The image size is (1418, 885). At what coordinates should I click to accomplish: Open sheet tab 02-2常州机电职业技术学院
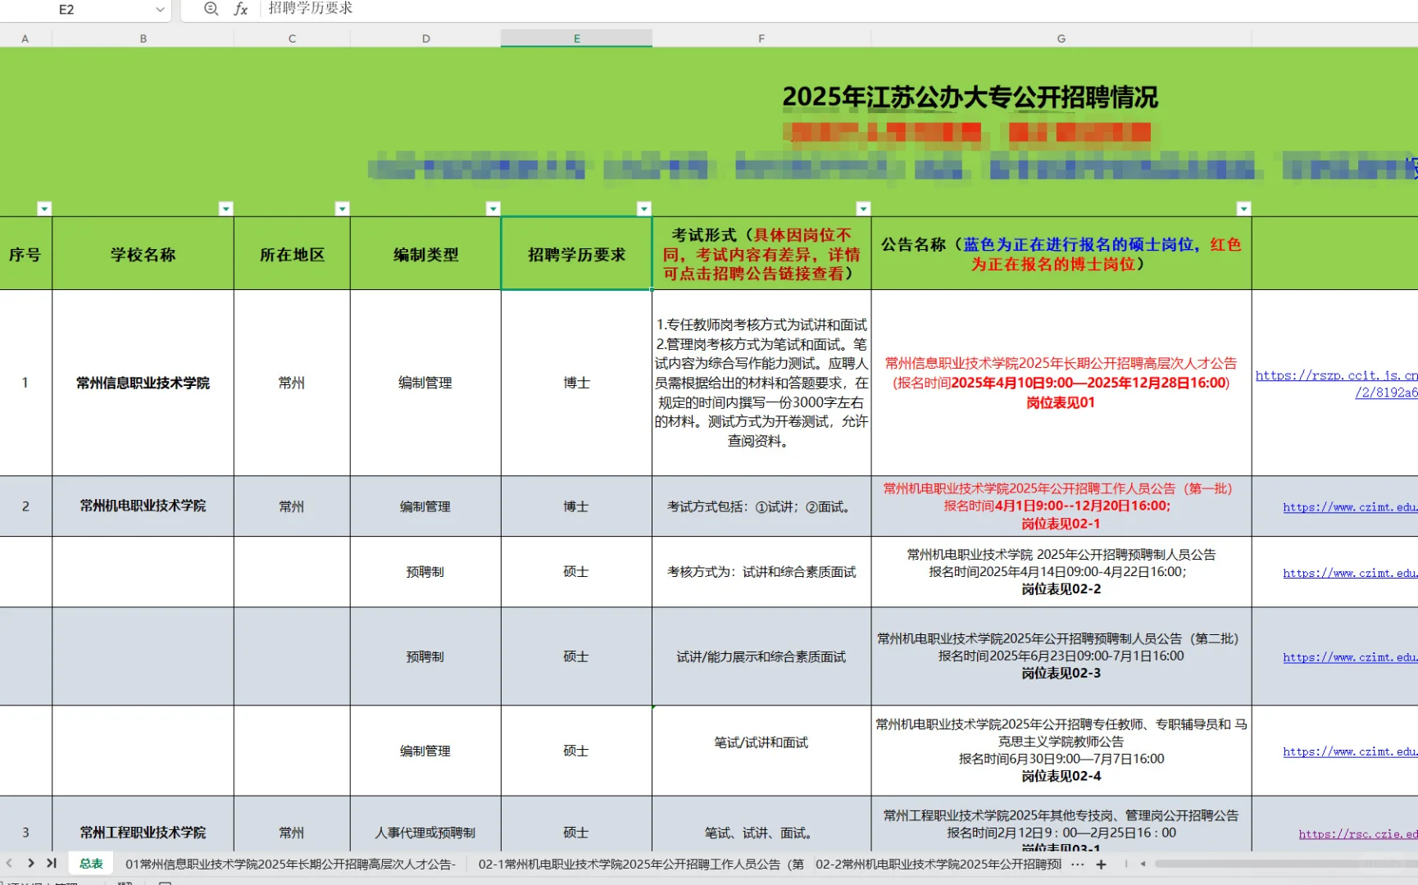[x=939, y=864]
